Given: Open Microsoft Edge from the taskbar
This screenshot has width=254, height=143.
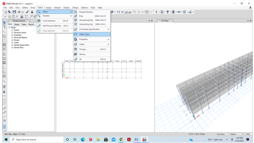Looking at the screenshot, I should tap(83, 140).
